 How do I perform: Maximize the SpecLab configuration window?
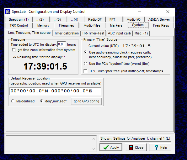coord(153,12)
